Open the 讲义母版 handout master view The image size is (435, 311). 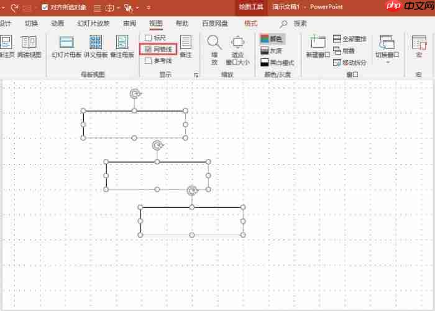click(96, 47)
